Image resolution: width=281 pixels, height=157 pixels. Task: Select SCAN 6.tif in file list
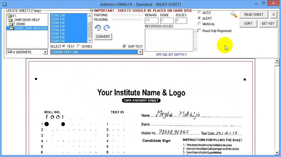(69, 30)
